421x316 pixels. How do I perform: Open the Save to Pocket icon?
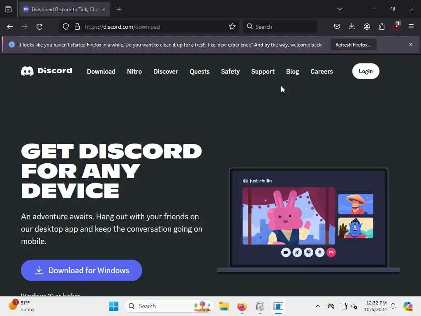tap(337, 27)
